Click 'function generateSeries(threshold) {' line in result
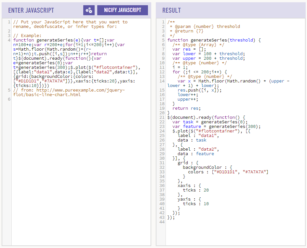This screenshot has height=248, width=307. [x=214, y=40]
